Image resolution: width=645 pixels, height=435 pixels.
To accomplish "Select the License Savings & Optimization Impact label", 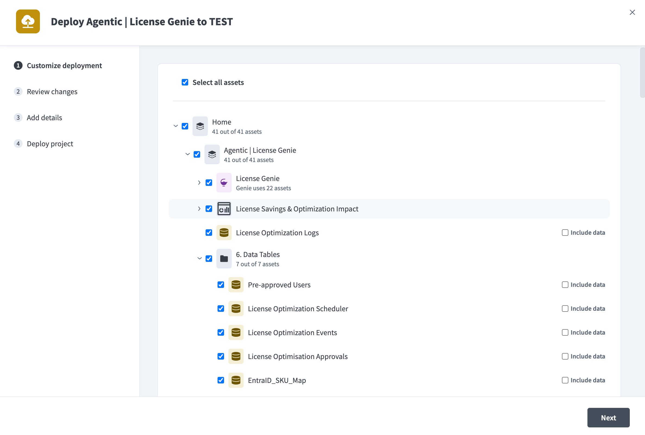I will (x=297, y=209).
